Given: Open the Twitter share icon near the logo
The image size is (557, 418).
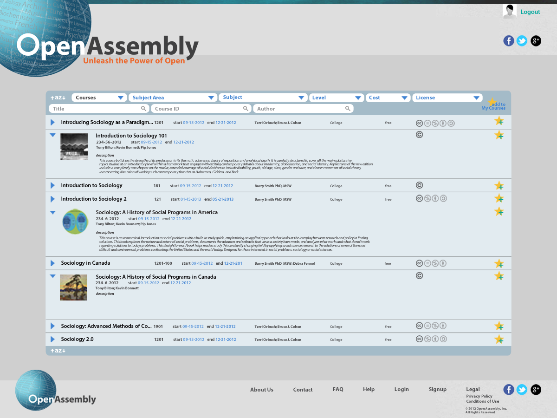Looking at the screenshot, I should coord(522,41).
